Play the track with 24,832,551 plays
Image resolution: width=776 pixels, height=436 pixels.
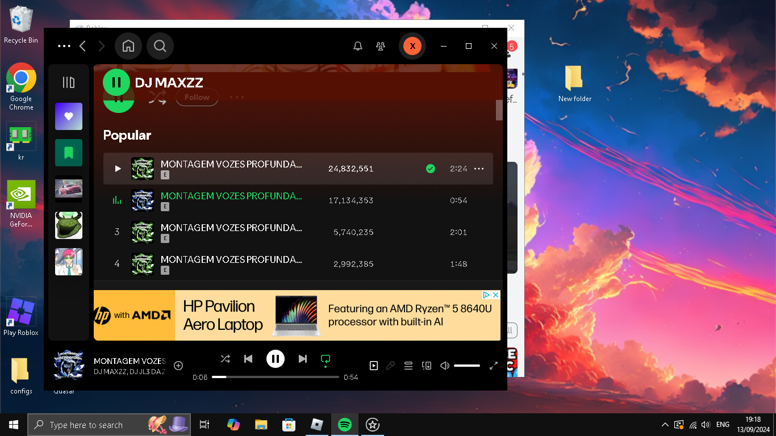[118, 169]
